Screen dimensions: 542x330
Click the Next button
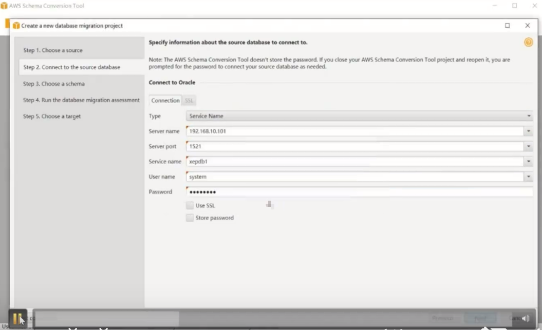480,317
